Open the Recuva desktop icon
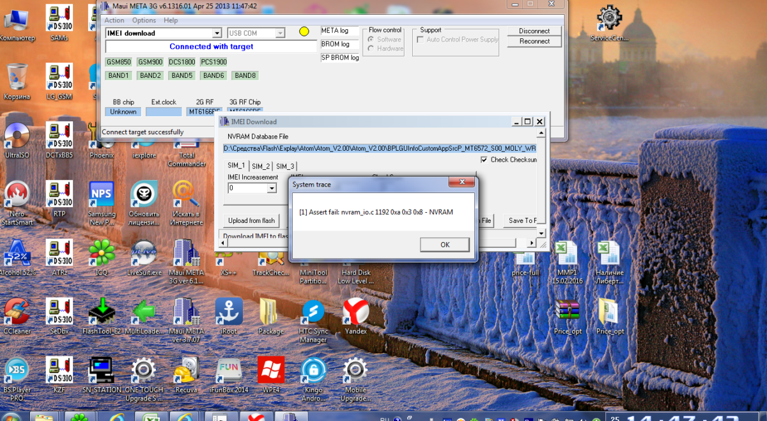Image resolution: width=767 pixels, height=421 pixels. 187,370
